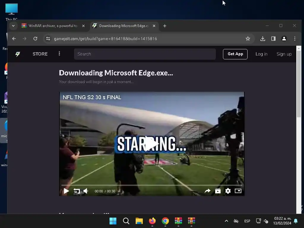The image size is (304, 228).
Task: Go forward in browser history
Action: [x=24, y=39]
